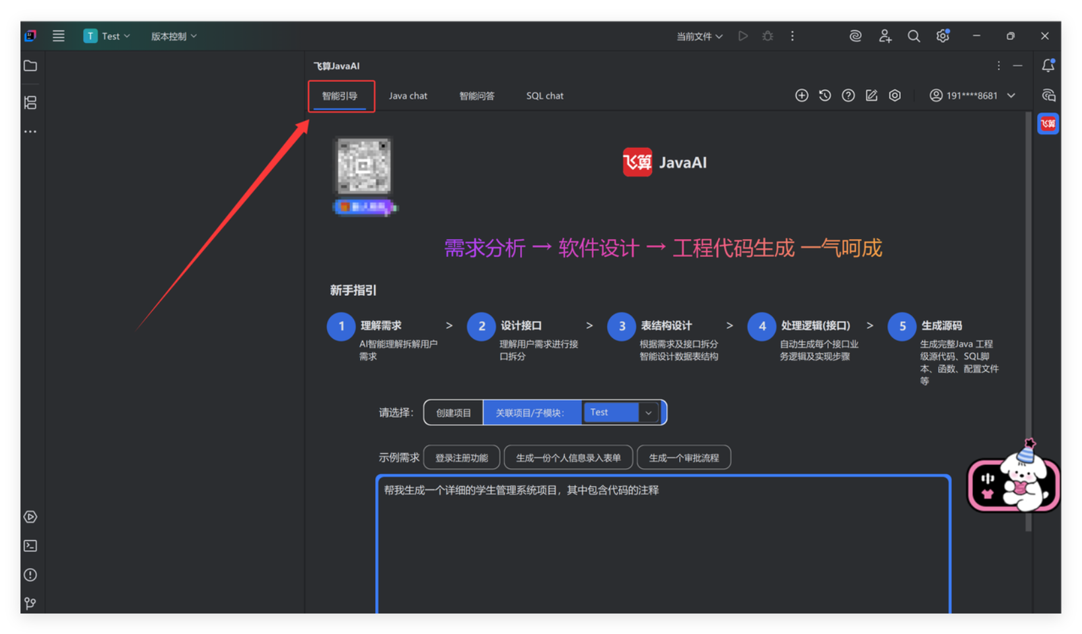The height and width of the screenshot is (634, 1082).
Task: Select the 创建项目 option
Action: (454, 413)
